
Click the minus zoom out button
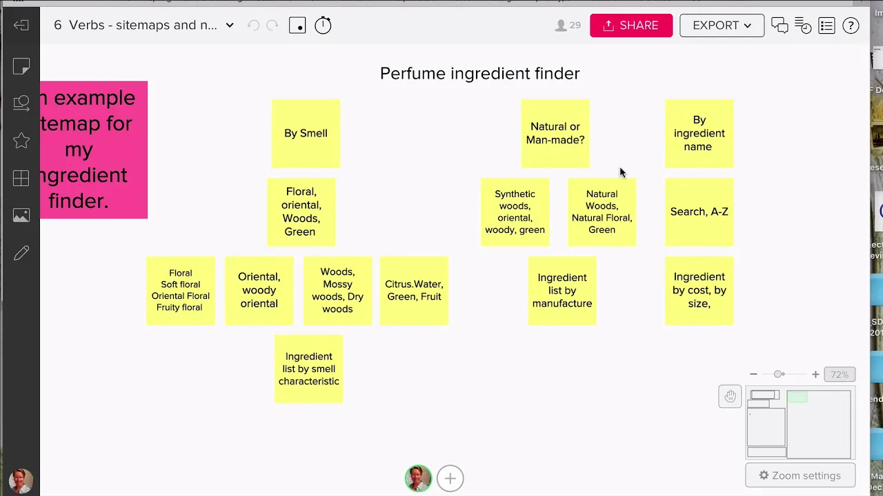753,374
